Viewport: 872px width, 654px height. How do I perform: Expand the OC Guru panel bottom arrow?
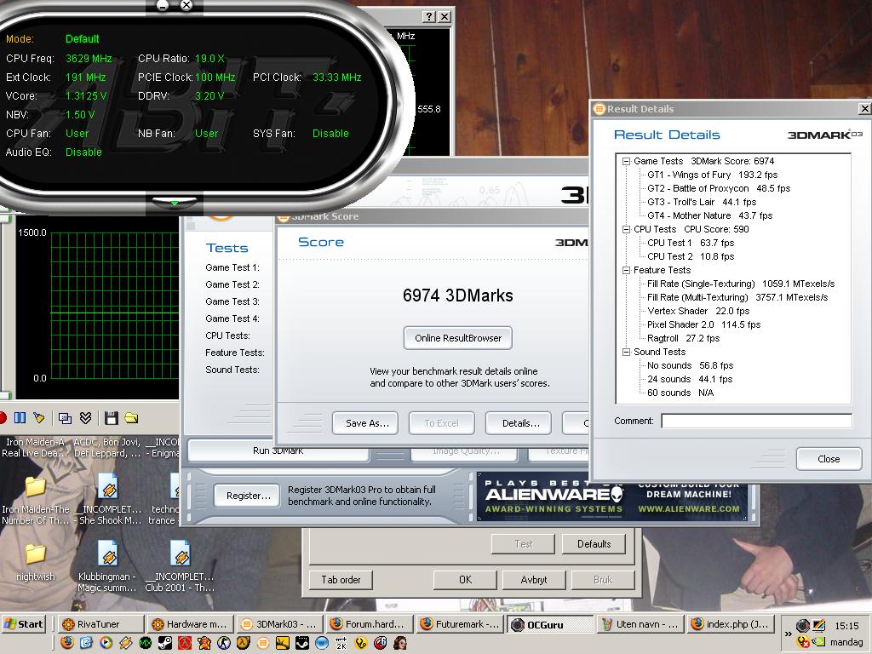175,204
